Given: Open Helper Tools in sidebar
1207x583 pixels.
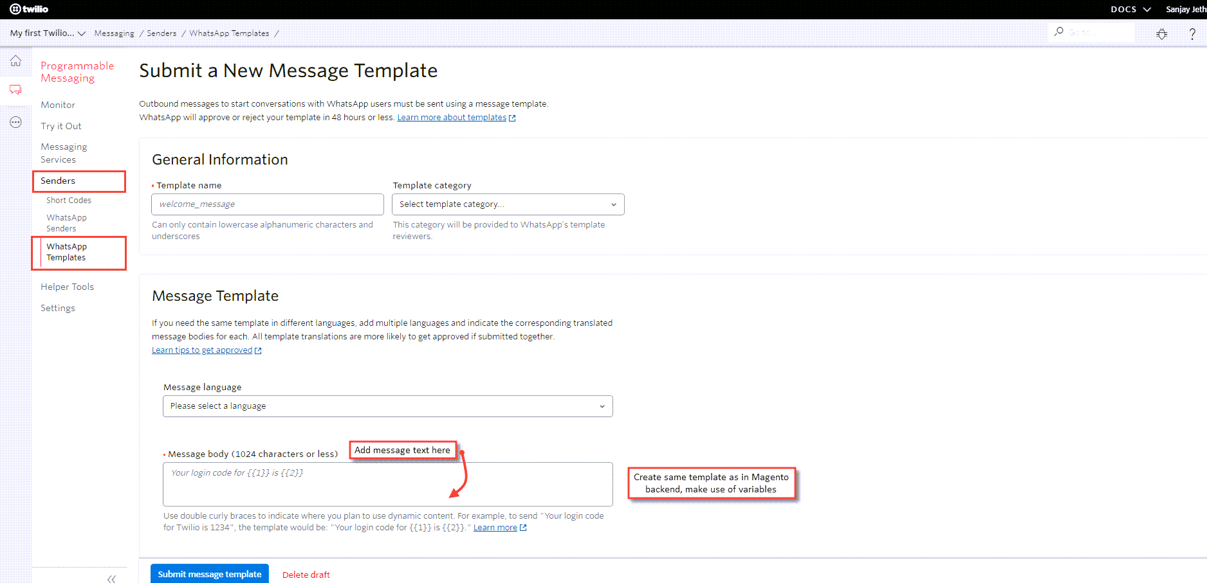Looking at the screenshot, I should pyautogui.click(x=67, y=287).
